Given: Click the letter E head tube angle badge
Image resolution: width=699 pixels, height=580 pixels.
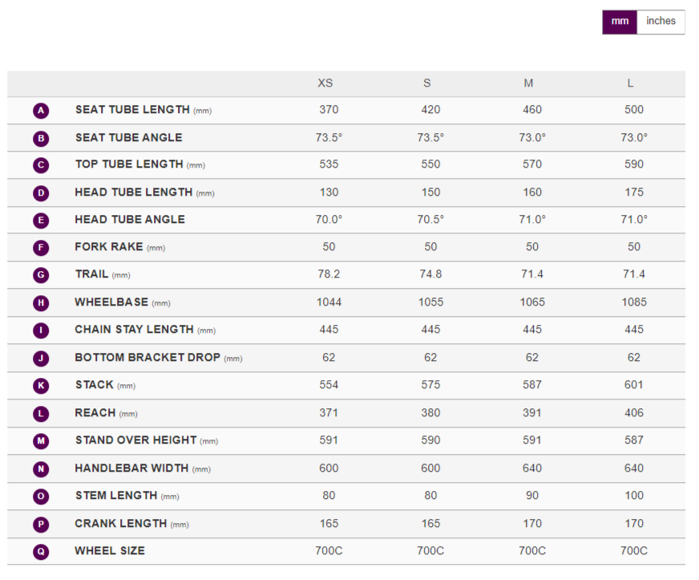Looking at the screenshot, I should click(41, 221).
